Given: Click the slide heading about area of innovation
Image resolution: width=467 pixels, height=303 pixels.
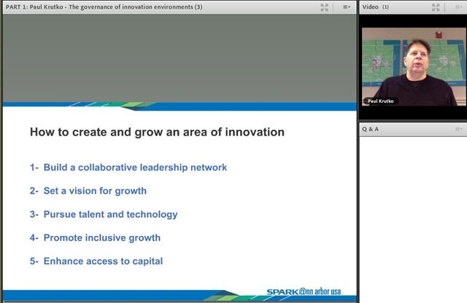Looking at the screenshot, I should pyautogui.click(x=157, y=132).
